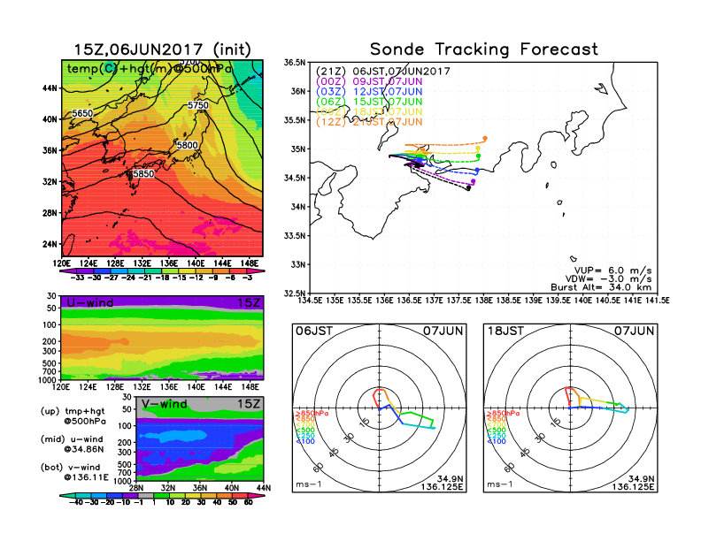This screenshot has height=541, width=701.
Task: Click the 15Z,06JUN2017 (init) heading
Action: pos(162,50)
